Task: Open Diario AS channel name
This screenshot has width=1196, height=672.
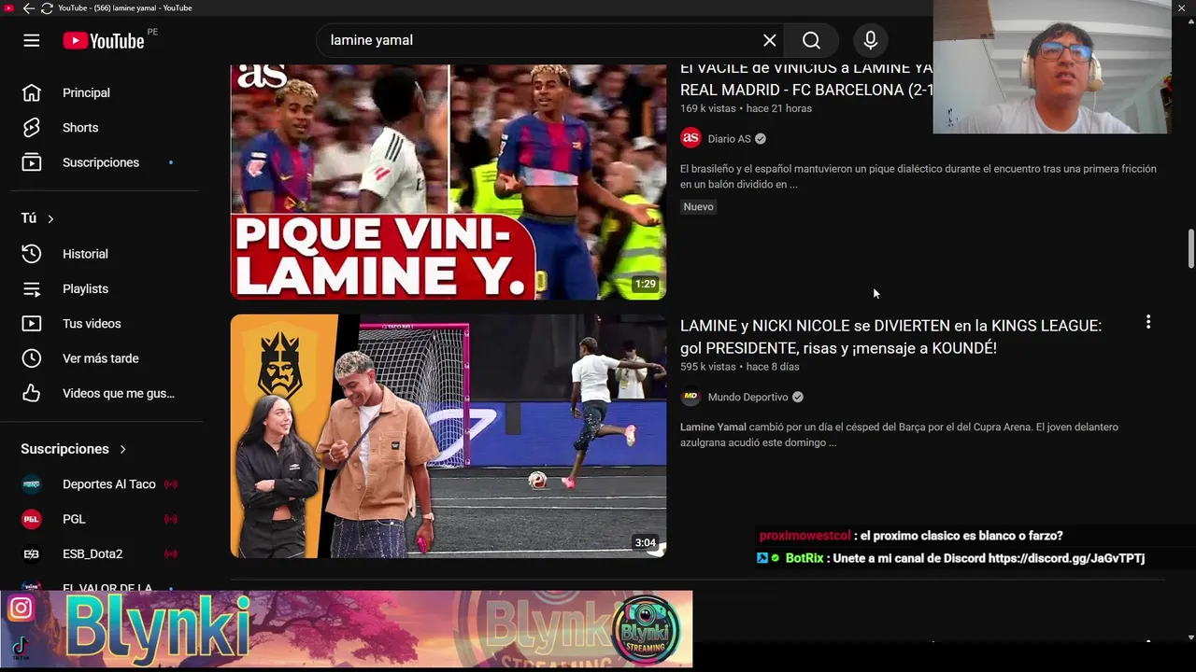Action: pyautogui.click(x=729, y=138)
